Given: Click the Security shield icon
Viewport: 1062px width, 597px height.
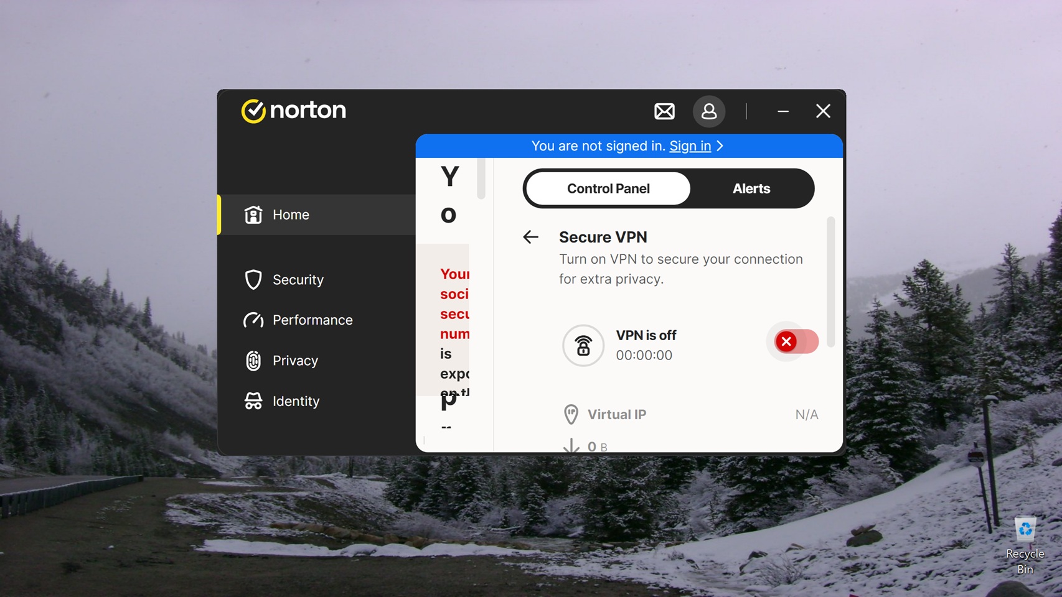Looking at the screenshot, I should pyautogui.click(x=253, y=280).
